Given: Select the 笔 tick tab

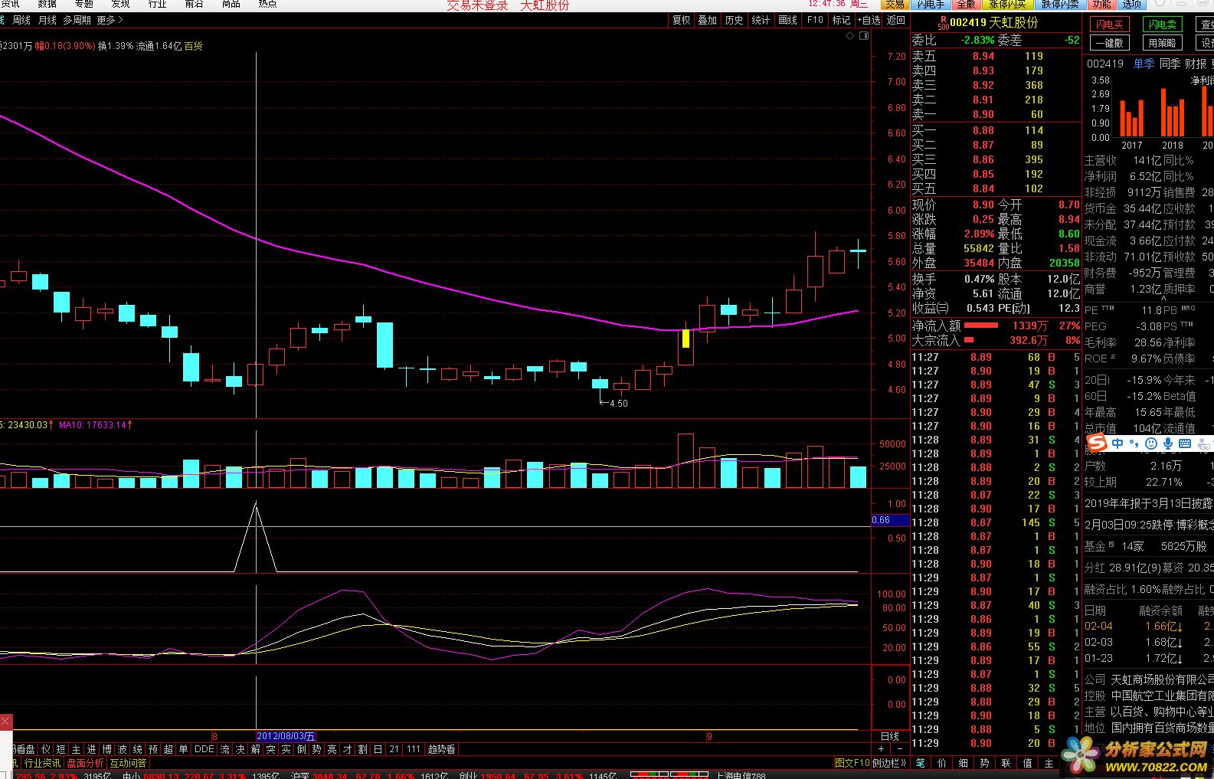Looking at the screenshot, I should point(920,763).
